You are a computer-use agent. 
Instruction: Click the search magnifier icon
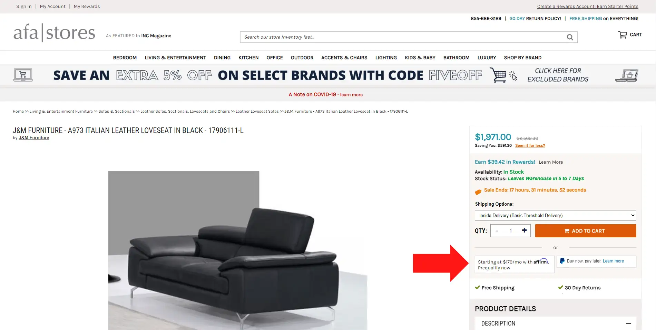tap(570, 37)
